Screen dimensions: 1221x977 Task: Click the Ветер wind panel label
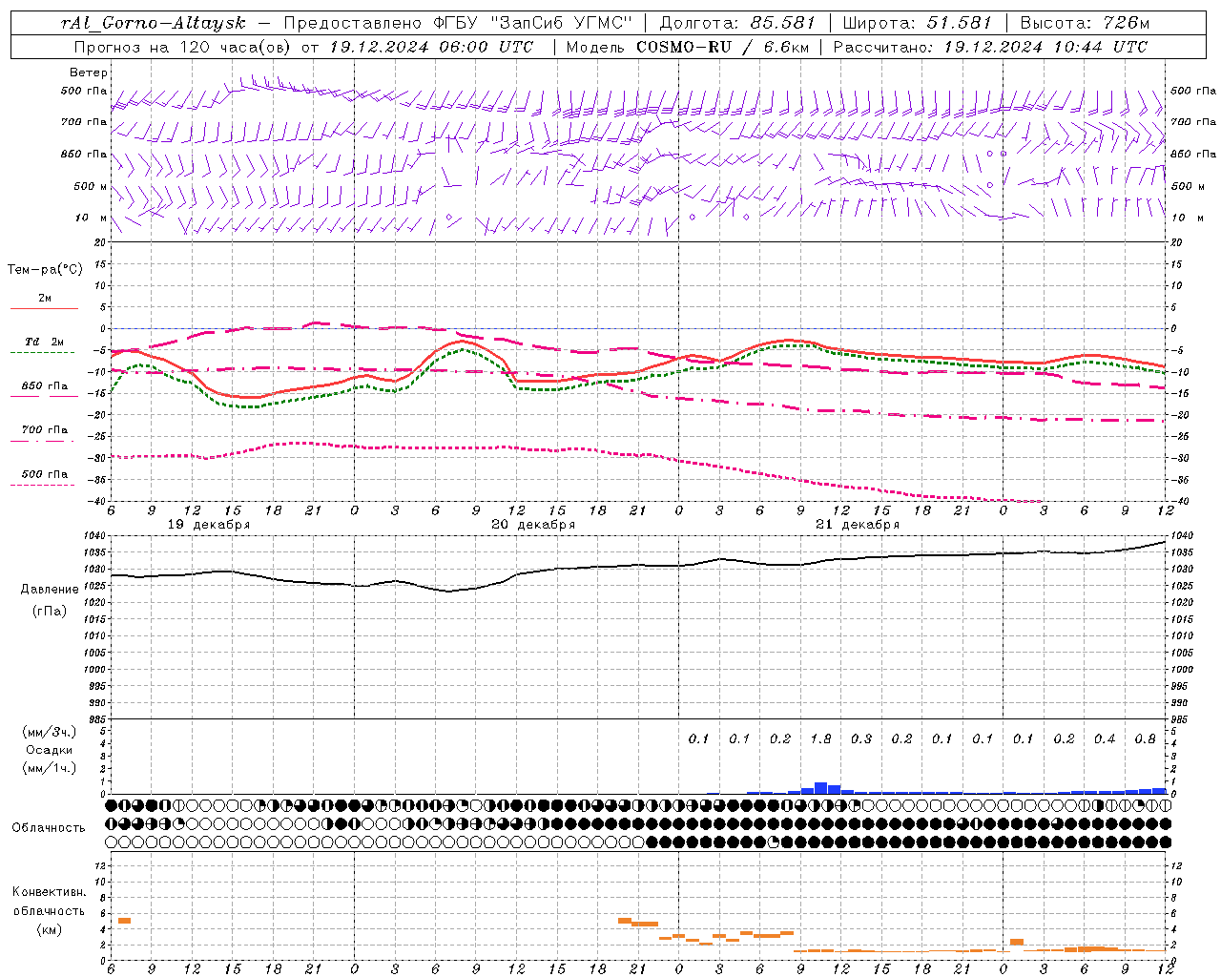tap(89, 73)
